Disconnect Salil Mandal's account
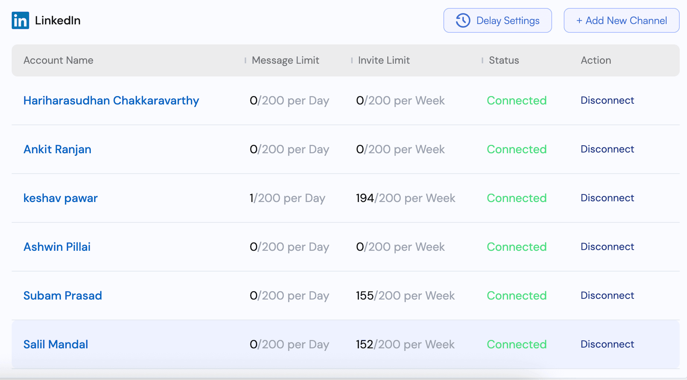The image size is (687, 380). pos(607,344)
